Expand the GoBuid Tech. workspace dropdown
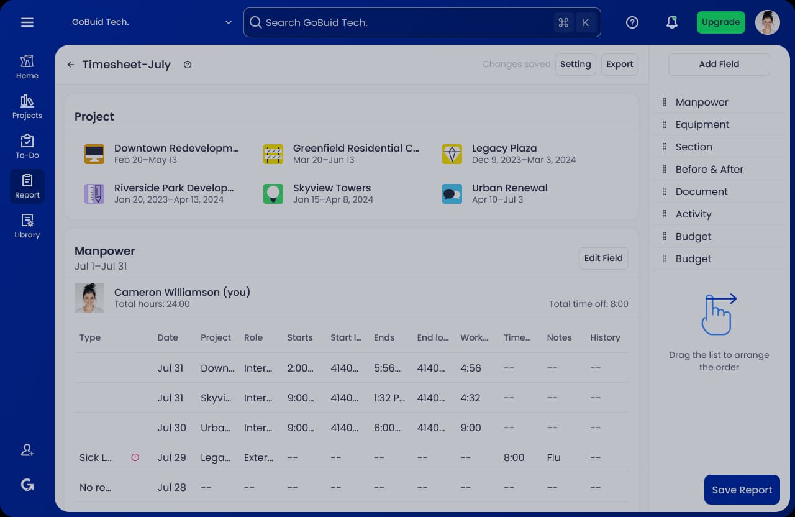This screenshot has width=795, height=517. point(228,22)
